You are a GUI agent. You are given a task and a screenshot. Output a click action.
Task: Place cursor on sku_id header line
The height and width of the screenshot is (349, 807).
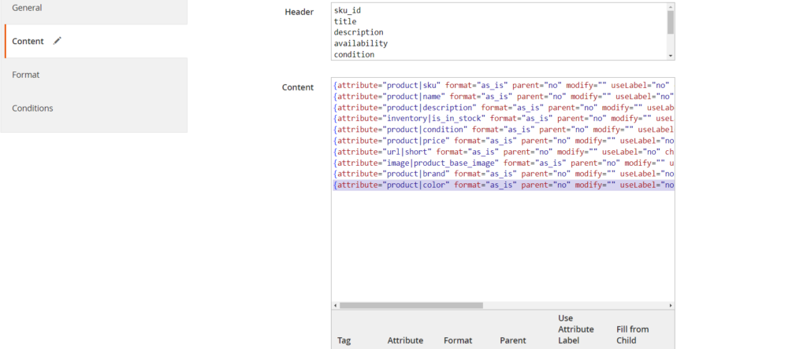(348, 10)
